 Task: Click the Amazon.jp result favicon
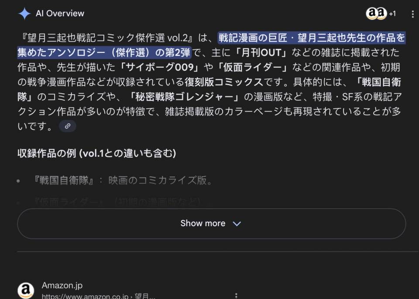click(26, 291)
